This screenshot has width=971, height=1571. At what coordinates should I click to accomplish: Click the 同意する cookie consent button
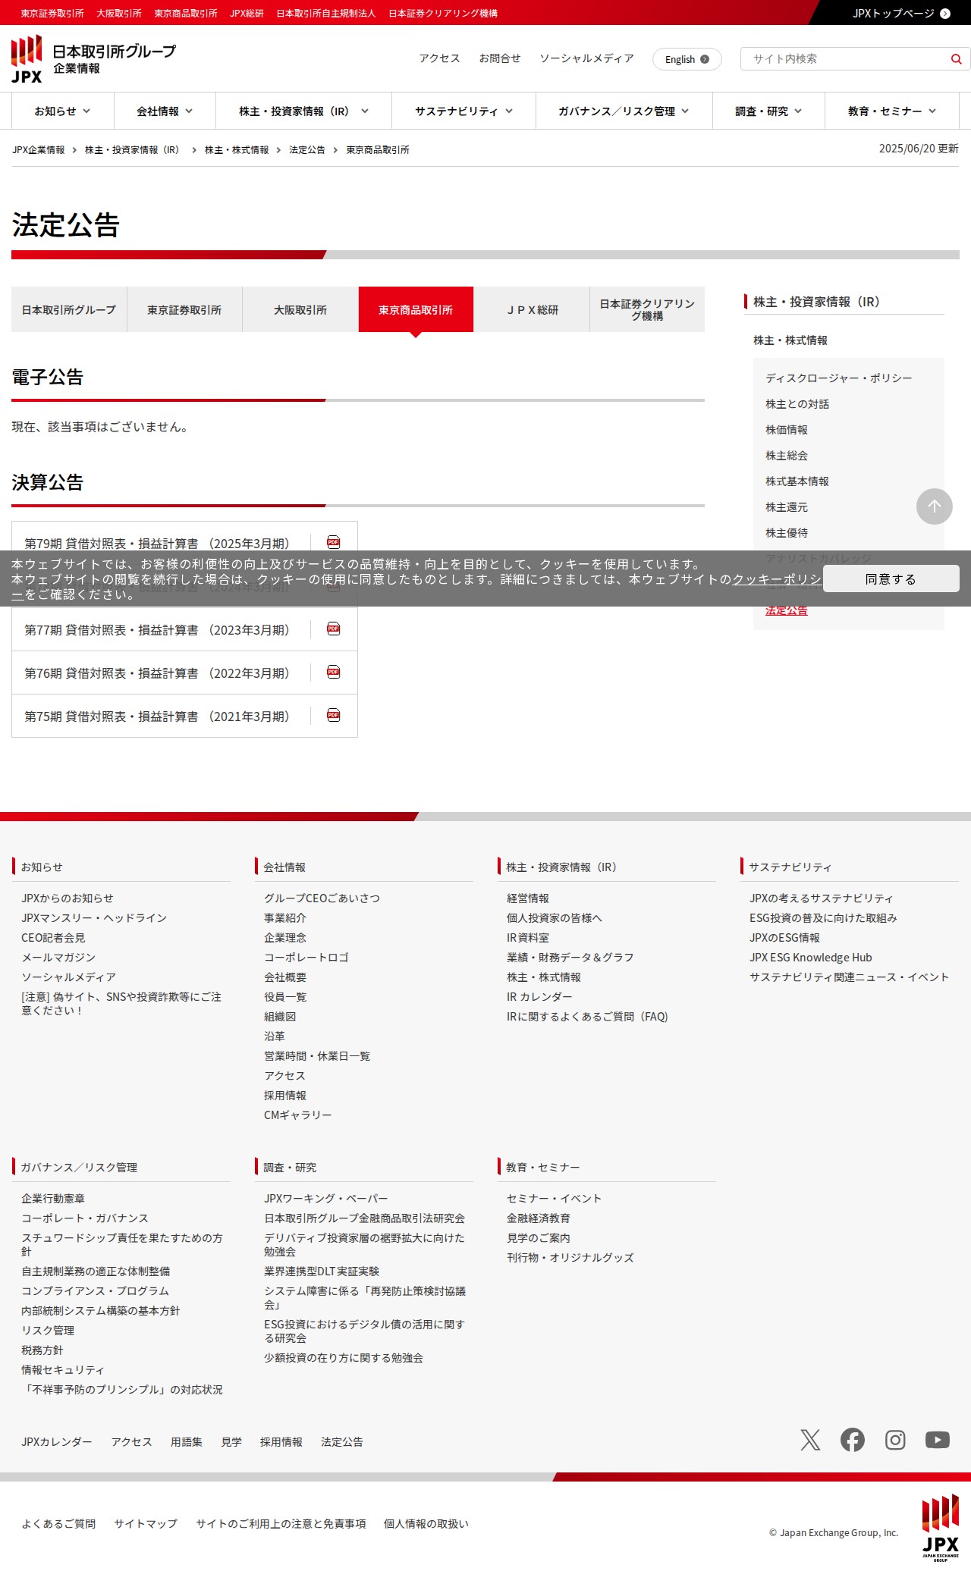tap(891, 579)
